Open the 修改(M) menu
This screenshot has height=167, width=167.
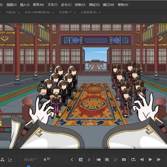(x=39, y=5)
